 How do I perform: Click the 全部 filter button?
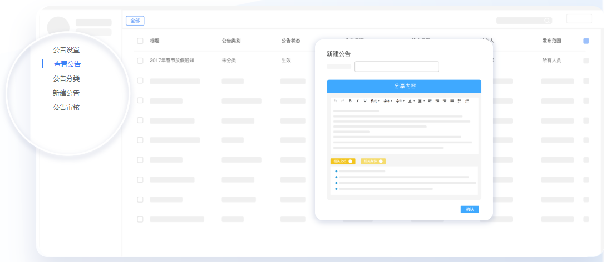click(135, 21)
